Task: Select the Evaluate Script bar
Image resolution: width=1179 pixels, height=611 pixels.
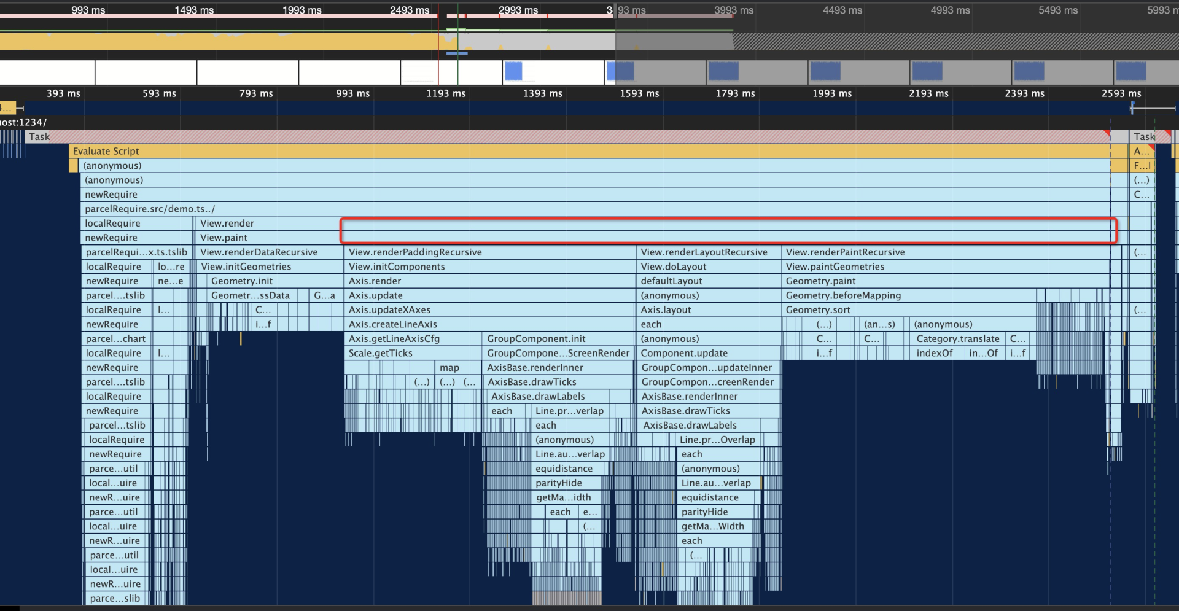Action: pos(589,151)
